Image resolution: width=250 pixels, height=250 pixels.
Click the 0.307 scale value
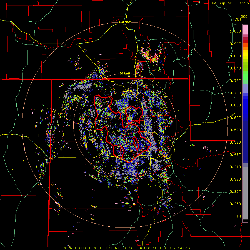tap(235, 192)
